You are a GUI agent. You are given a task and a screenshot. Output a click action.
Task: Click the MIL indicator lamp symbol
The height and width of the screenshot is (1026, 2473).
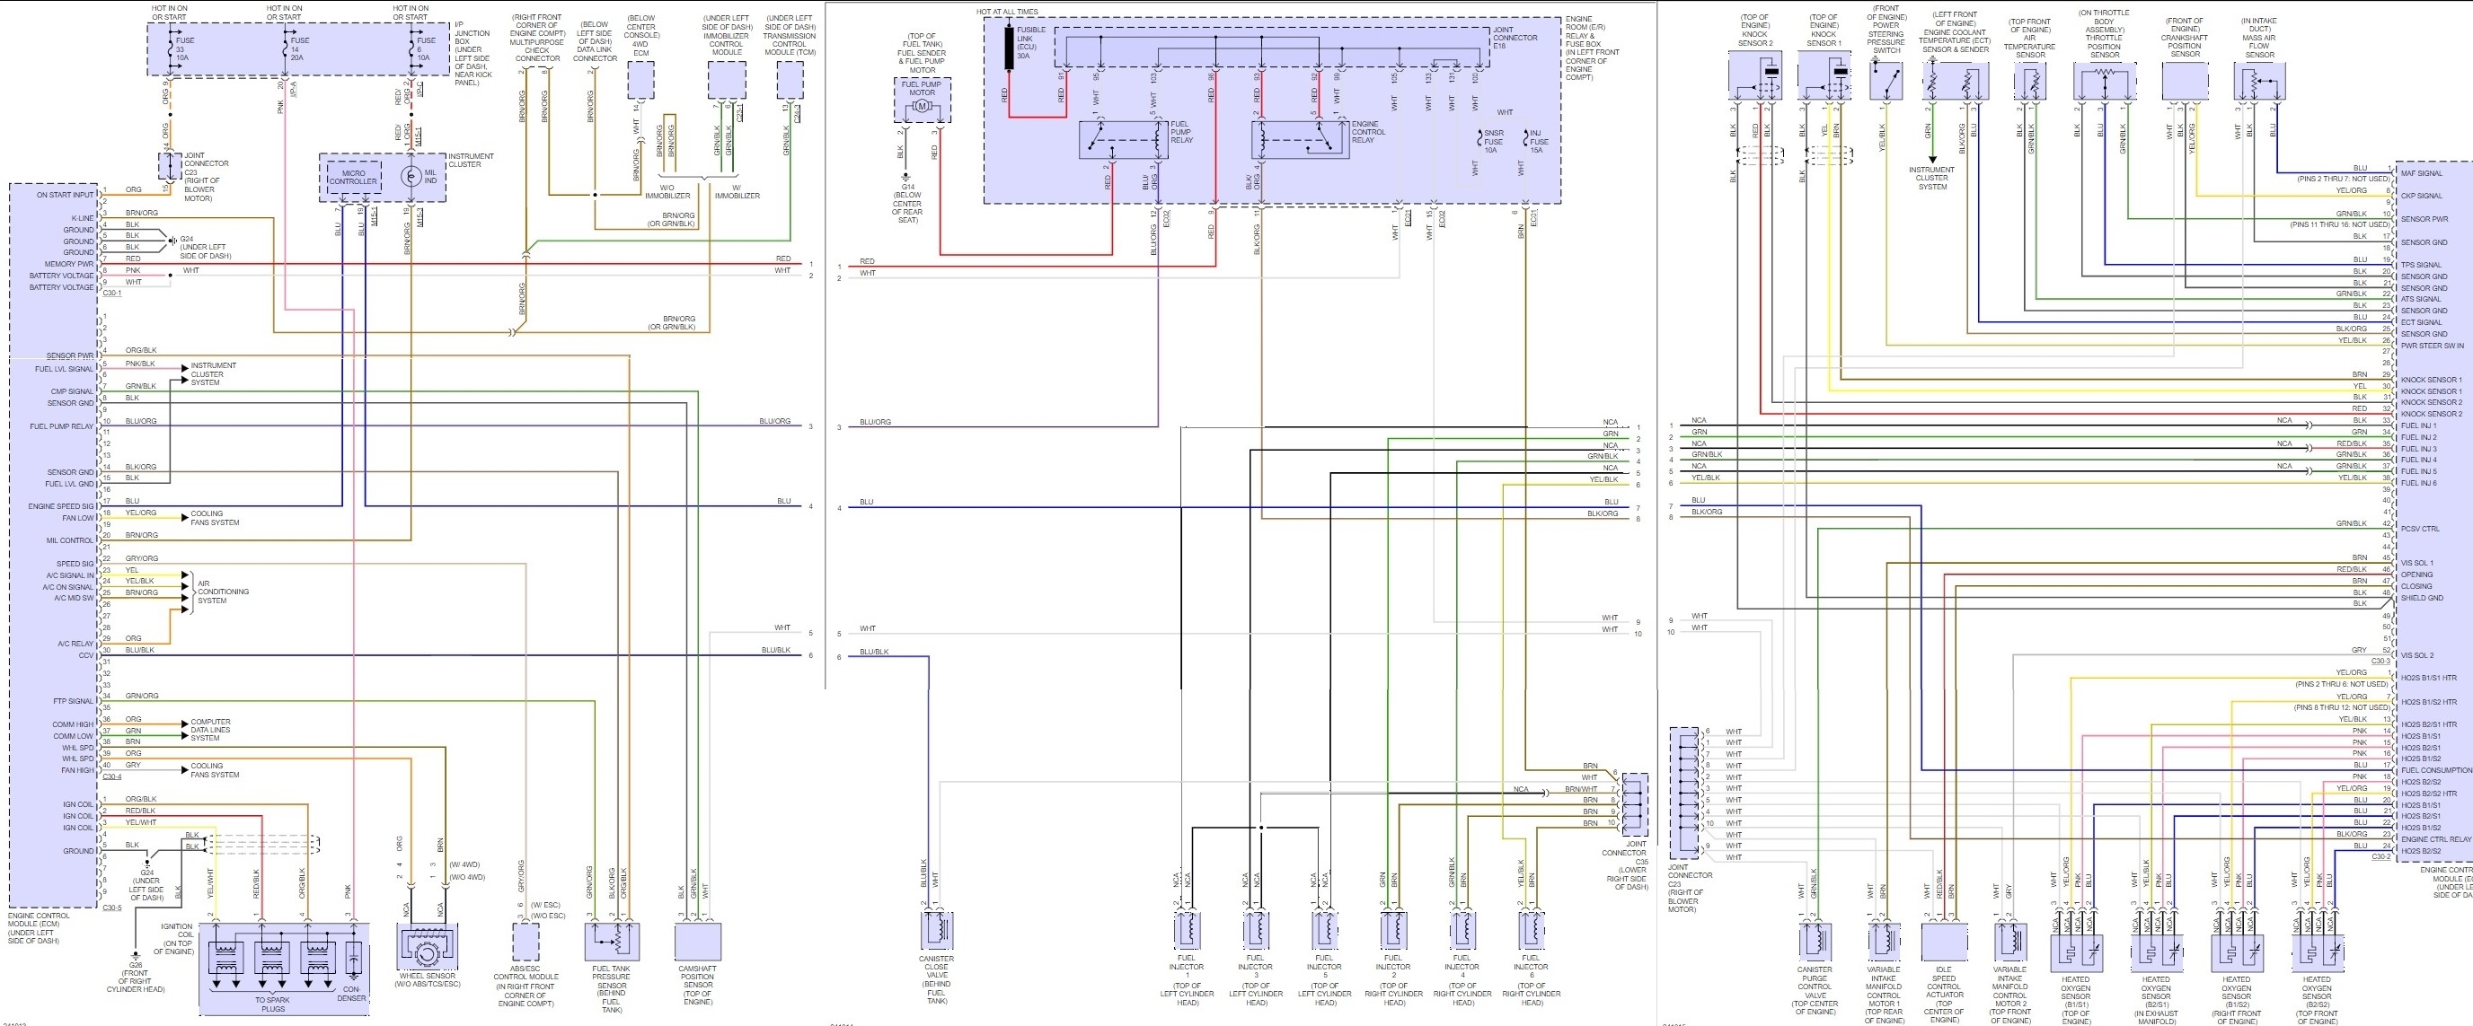tap(411, 175)
